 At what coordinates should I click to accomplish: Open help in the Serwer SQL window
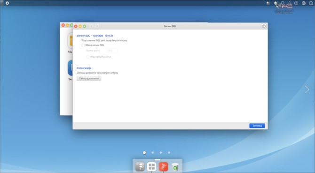[264, 26]
